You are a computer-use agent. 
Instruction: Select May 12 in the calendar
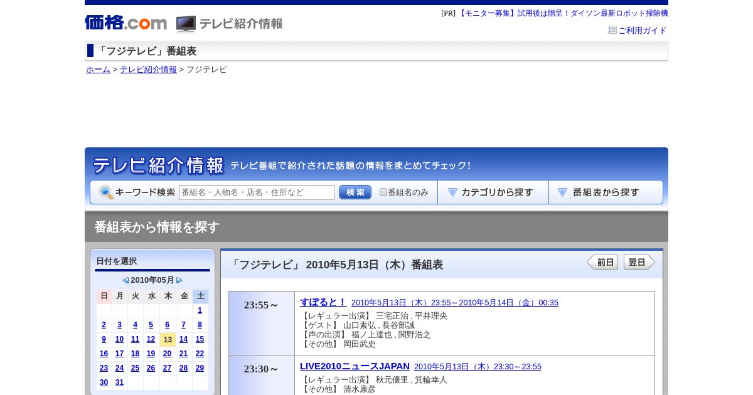tap(151, 339)
